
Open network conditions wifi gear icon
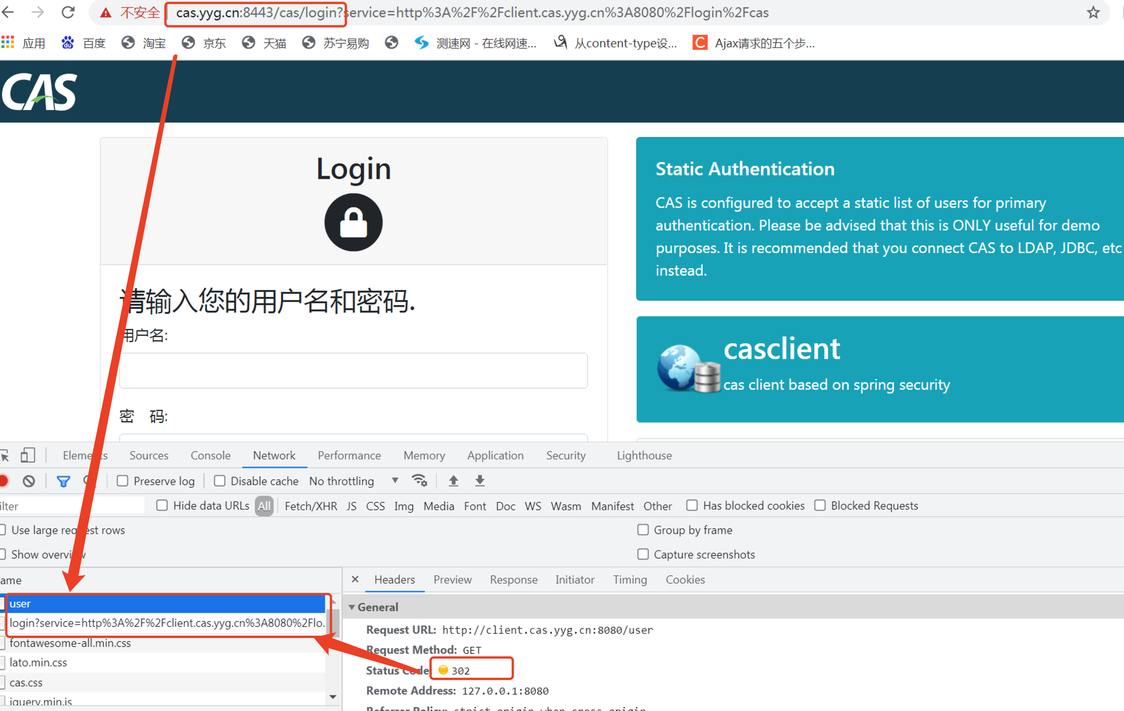pyautogui.click(x=419, y=480)
